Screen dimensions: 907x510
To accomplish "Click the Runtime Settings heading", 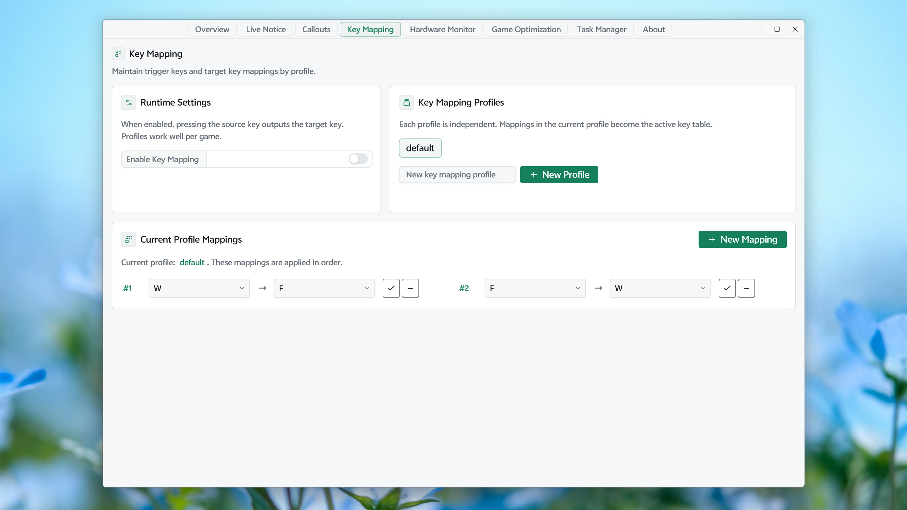I will click(x=175, y=102).
